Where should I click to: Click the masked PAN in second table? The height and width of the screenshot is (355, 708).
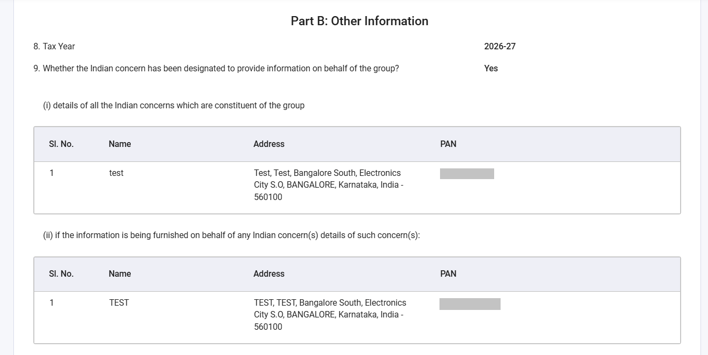pos(470,304)
